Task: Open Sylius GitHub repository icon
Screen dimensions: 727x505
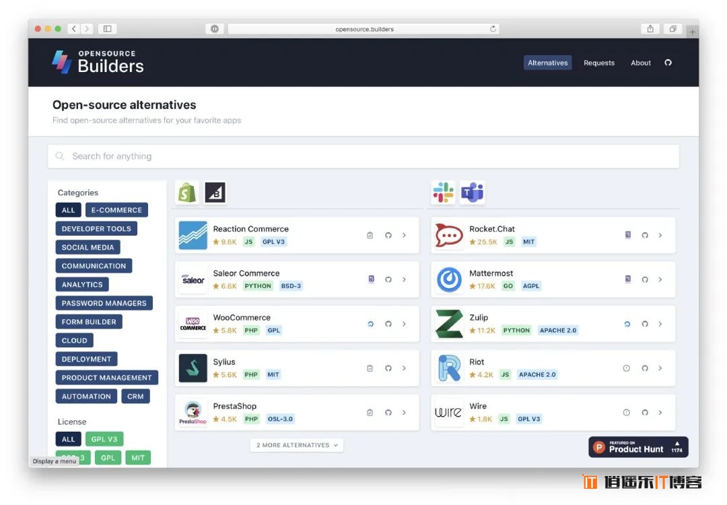Action: pos(388,368)
